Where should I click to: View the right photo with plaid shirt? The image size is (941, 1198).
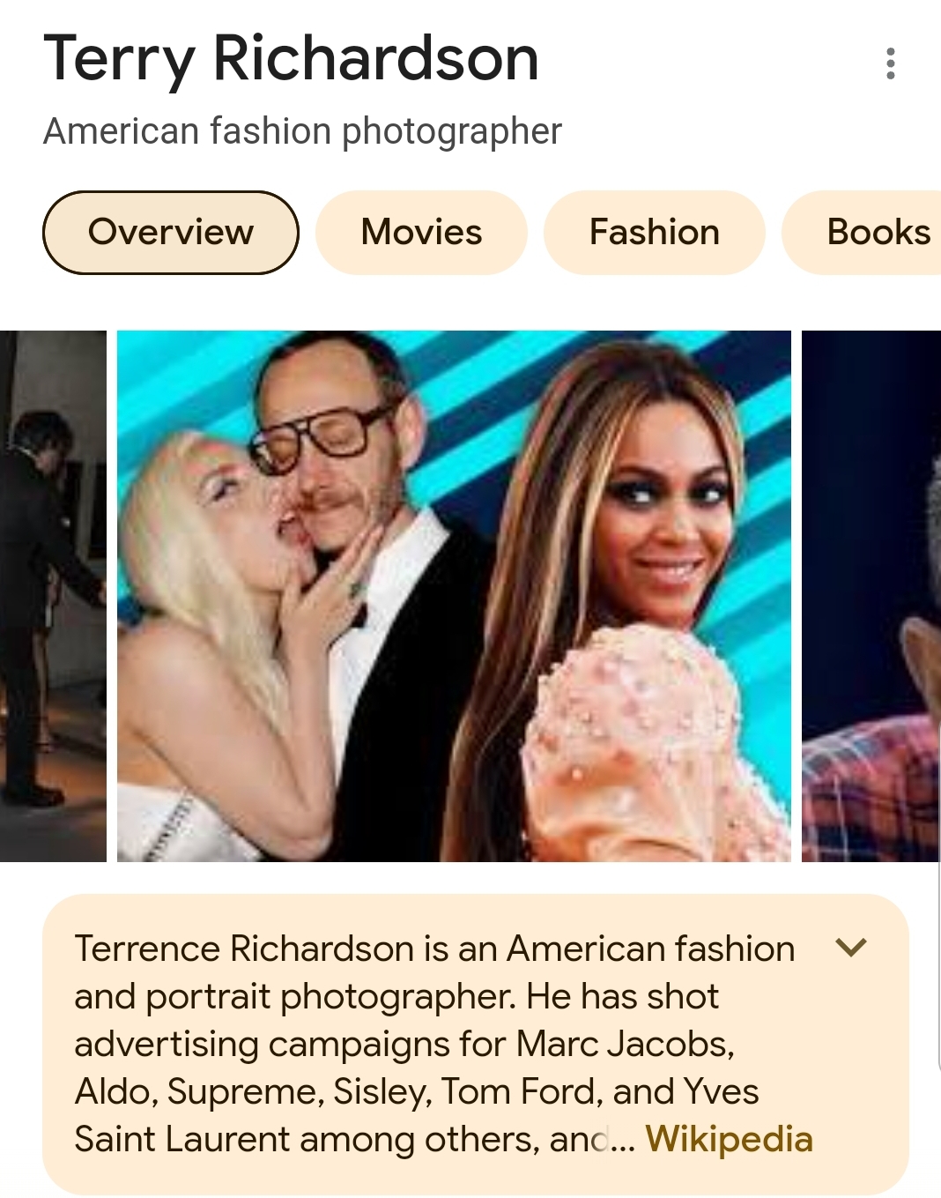(871, 596)
